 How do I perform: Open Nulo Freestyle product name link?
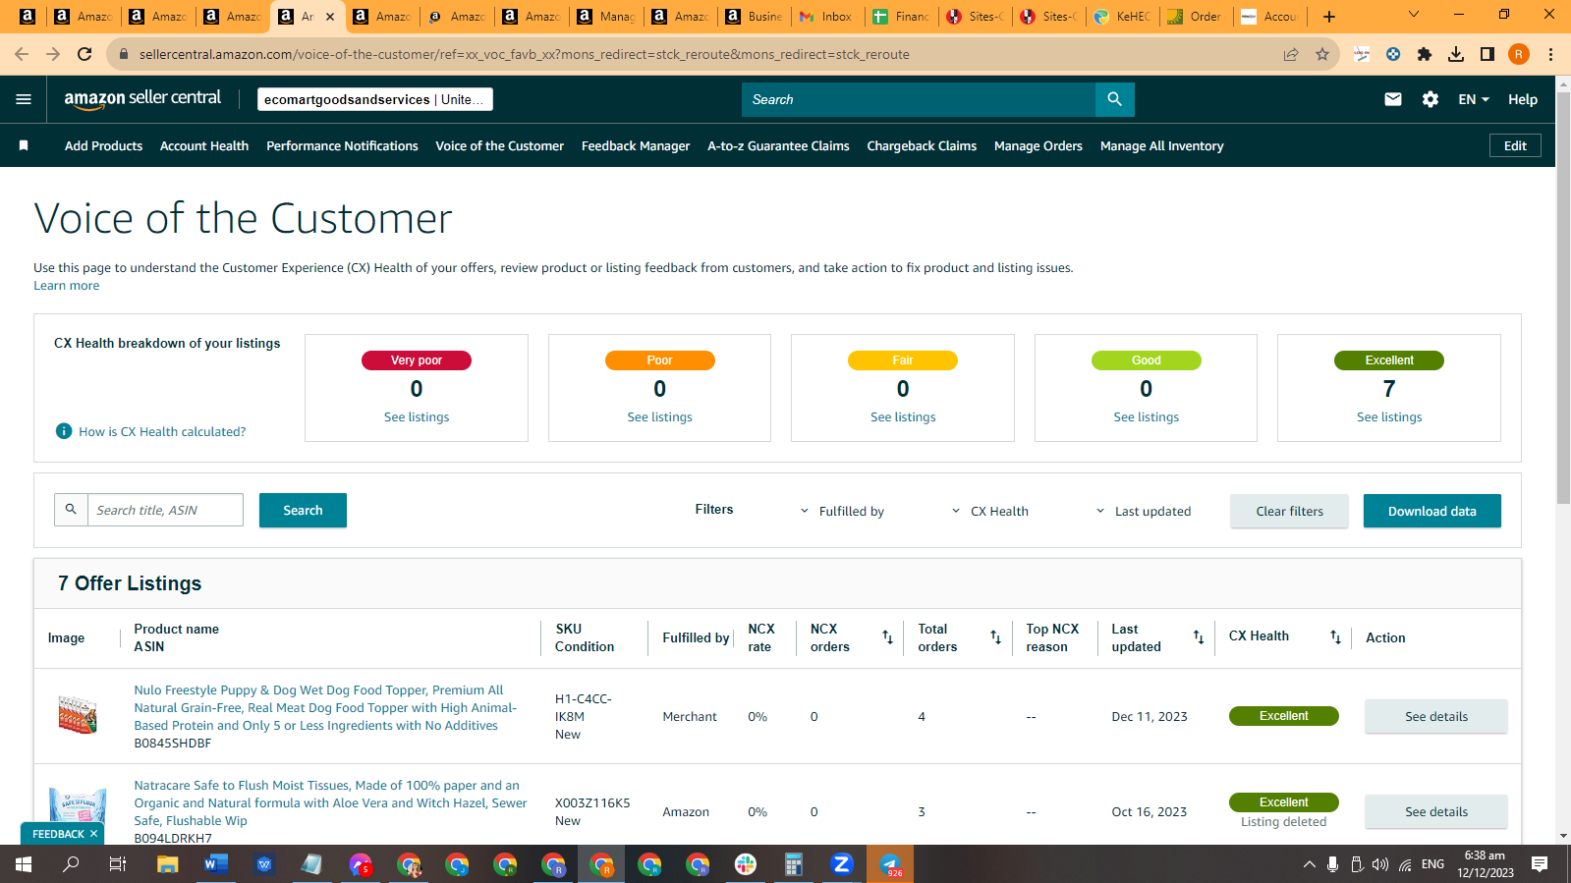325,707
